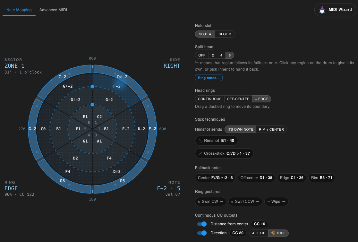Switch to the Advanced MIDI tab
This screenshot has width=358, height=242.
(53, 10)
